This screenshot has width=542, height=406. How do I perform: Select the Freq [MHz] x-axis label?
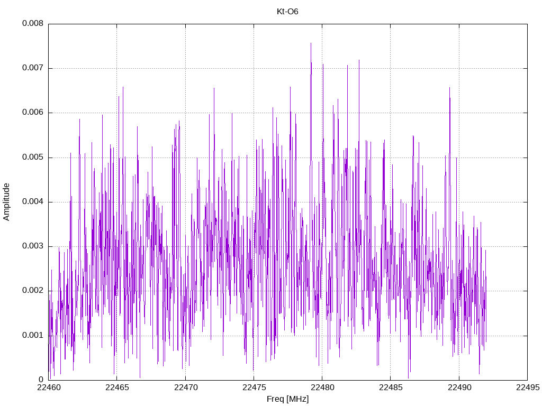(287, 399)
